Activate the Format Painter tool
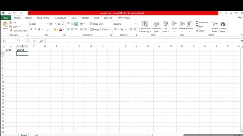 (x=18, y=31)
